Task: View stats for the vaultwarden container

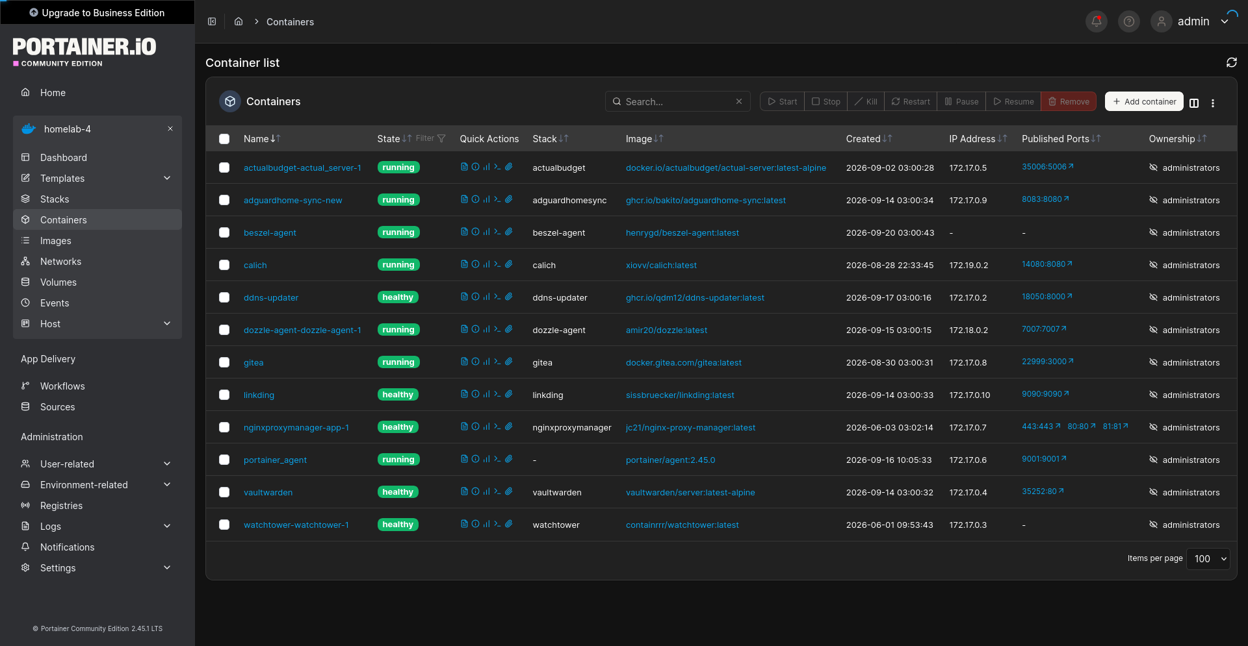Action: pyautogui.click(x=486, y=491)
